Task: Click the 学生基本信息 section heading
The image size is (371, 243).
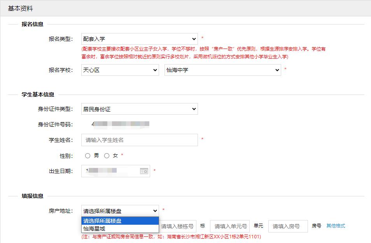Action: coord(38,94)
